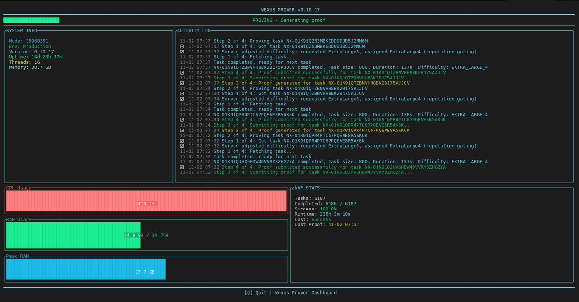
Task: Click the Success: 100.0% stat
Action: click(316, 209)
